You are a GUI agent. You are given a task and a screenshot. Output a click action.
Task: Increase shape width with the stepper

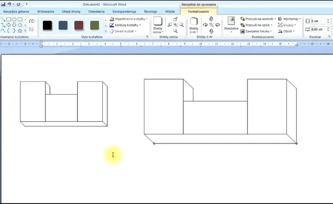point(328,28)
